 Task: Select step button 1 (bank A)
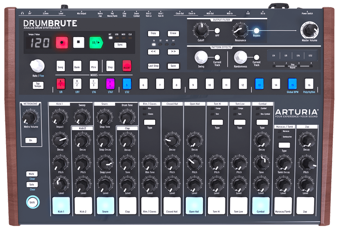coord(61,84)
